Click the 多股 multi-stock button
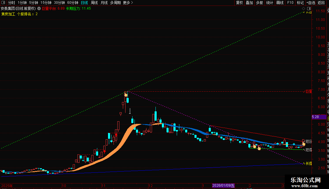Viewport: 329px width, 189px height. pos(259,3)
